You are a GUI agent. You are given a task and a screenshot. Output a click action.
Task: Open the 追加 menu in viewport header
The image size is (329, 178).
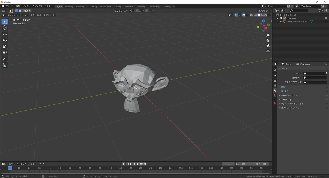(x=39, y=15)
